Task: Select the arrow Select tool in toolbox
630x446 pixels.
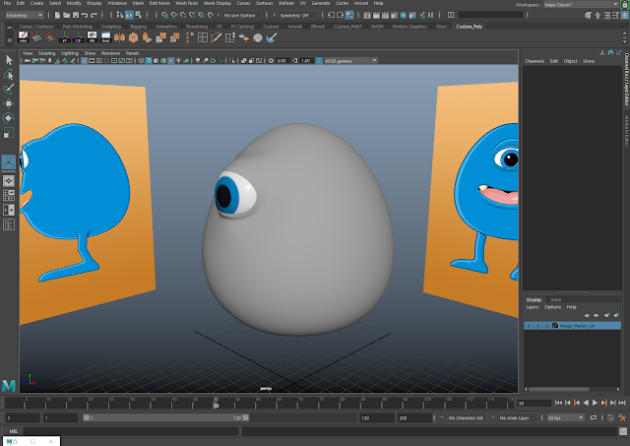Action: pyautogui.click(x=9, y=60)
